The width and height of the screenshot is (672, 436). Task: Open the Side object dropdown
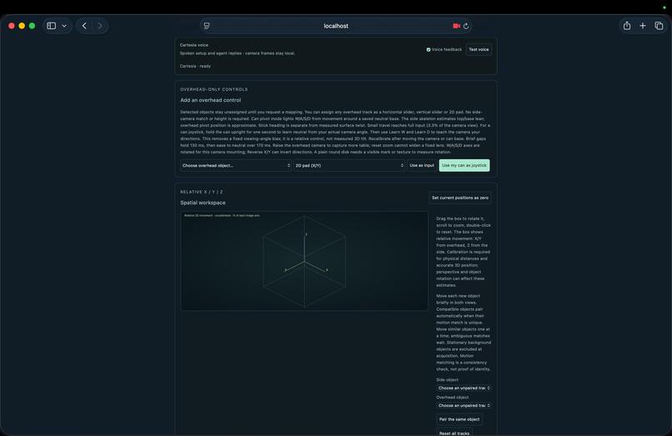click(x=464, y=388)
